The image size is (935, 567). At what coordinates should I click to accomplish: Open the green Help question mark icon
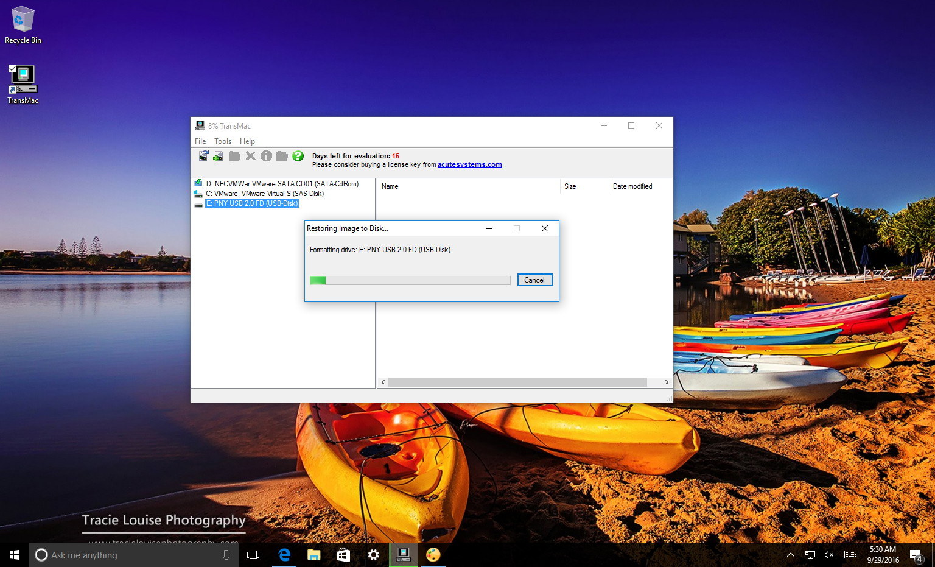click(x=298, y=156)
